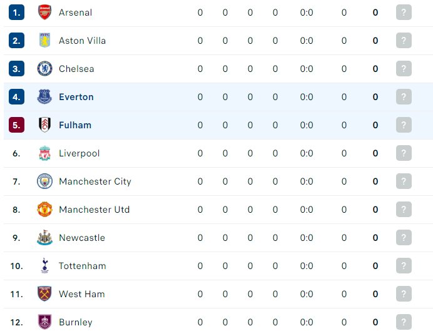
Task: Click the Aston Villa club crest
Action: pyautogui.click(x=44, y=40)
